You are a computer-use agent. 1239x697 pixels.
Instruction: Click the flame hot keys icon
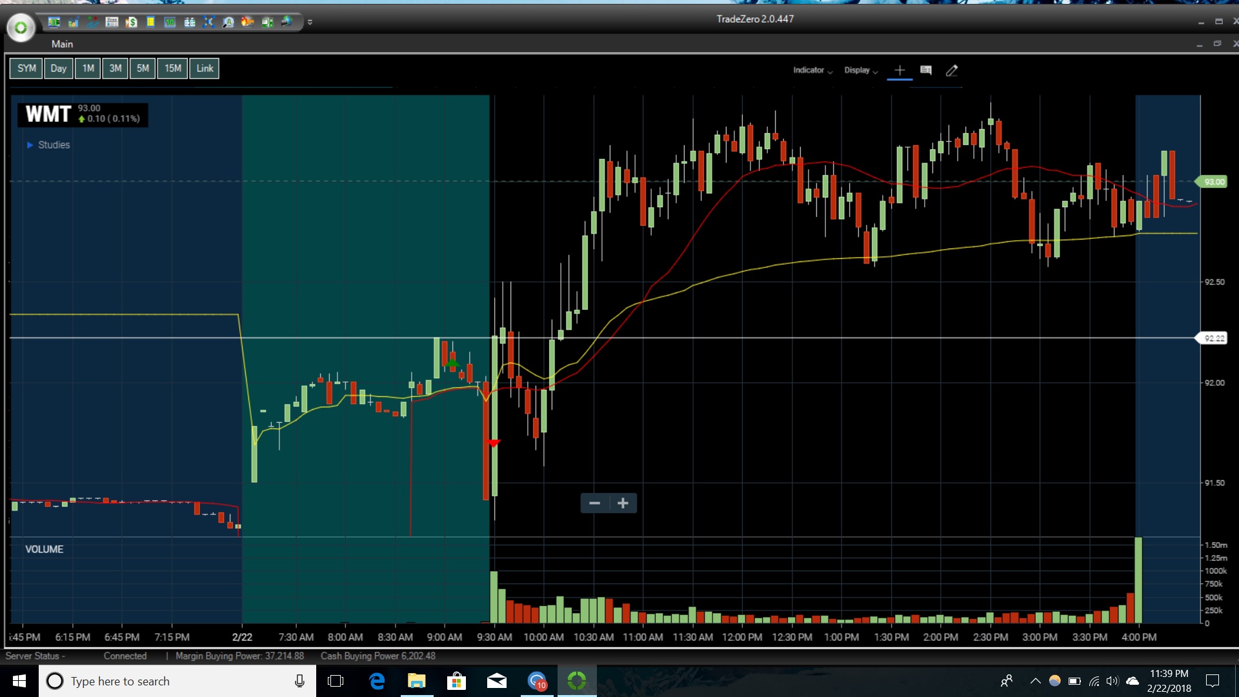coord(247,23)
